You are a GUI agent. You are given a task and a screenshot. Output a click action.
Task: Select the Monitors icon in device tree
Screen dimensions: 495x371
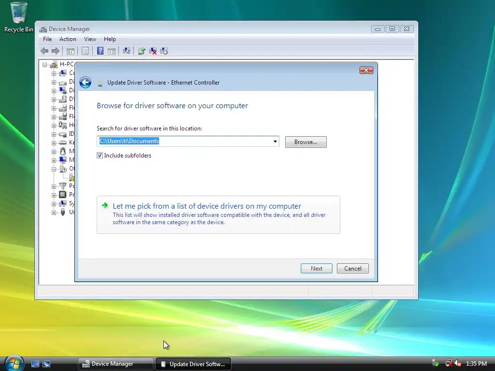pyautogui.click(x=63, y=159)
